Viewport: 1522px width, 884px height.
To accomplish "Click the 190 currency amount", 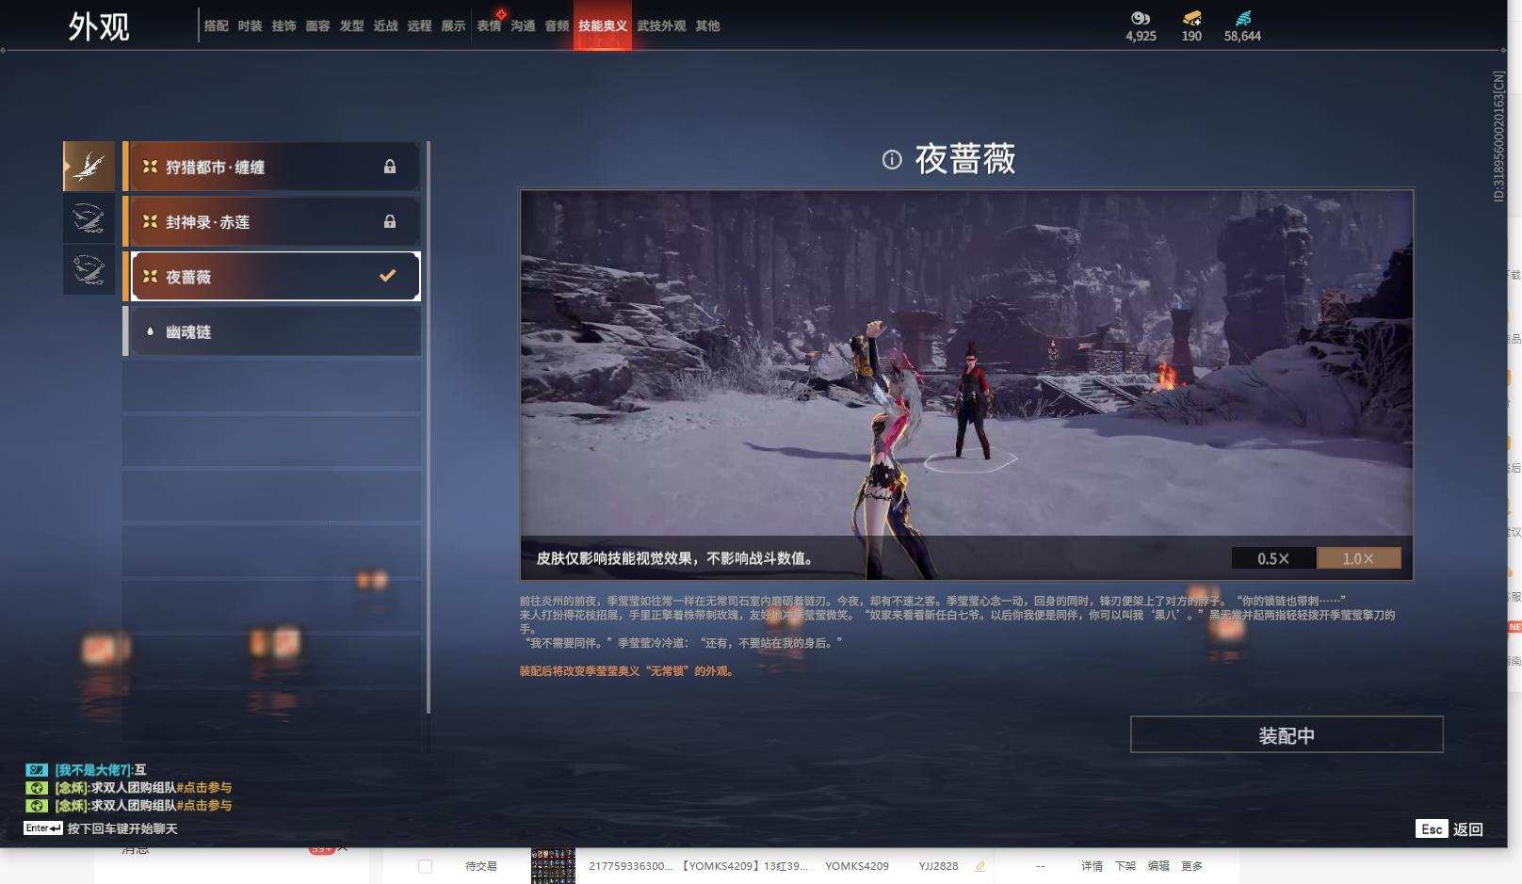I will [x=1191, y=36].
